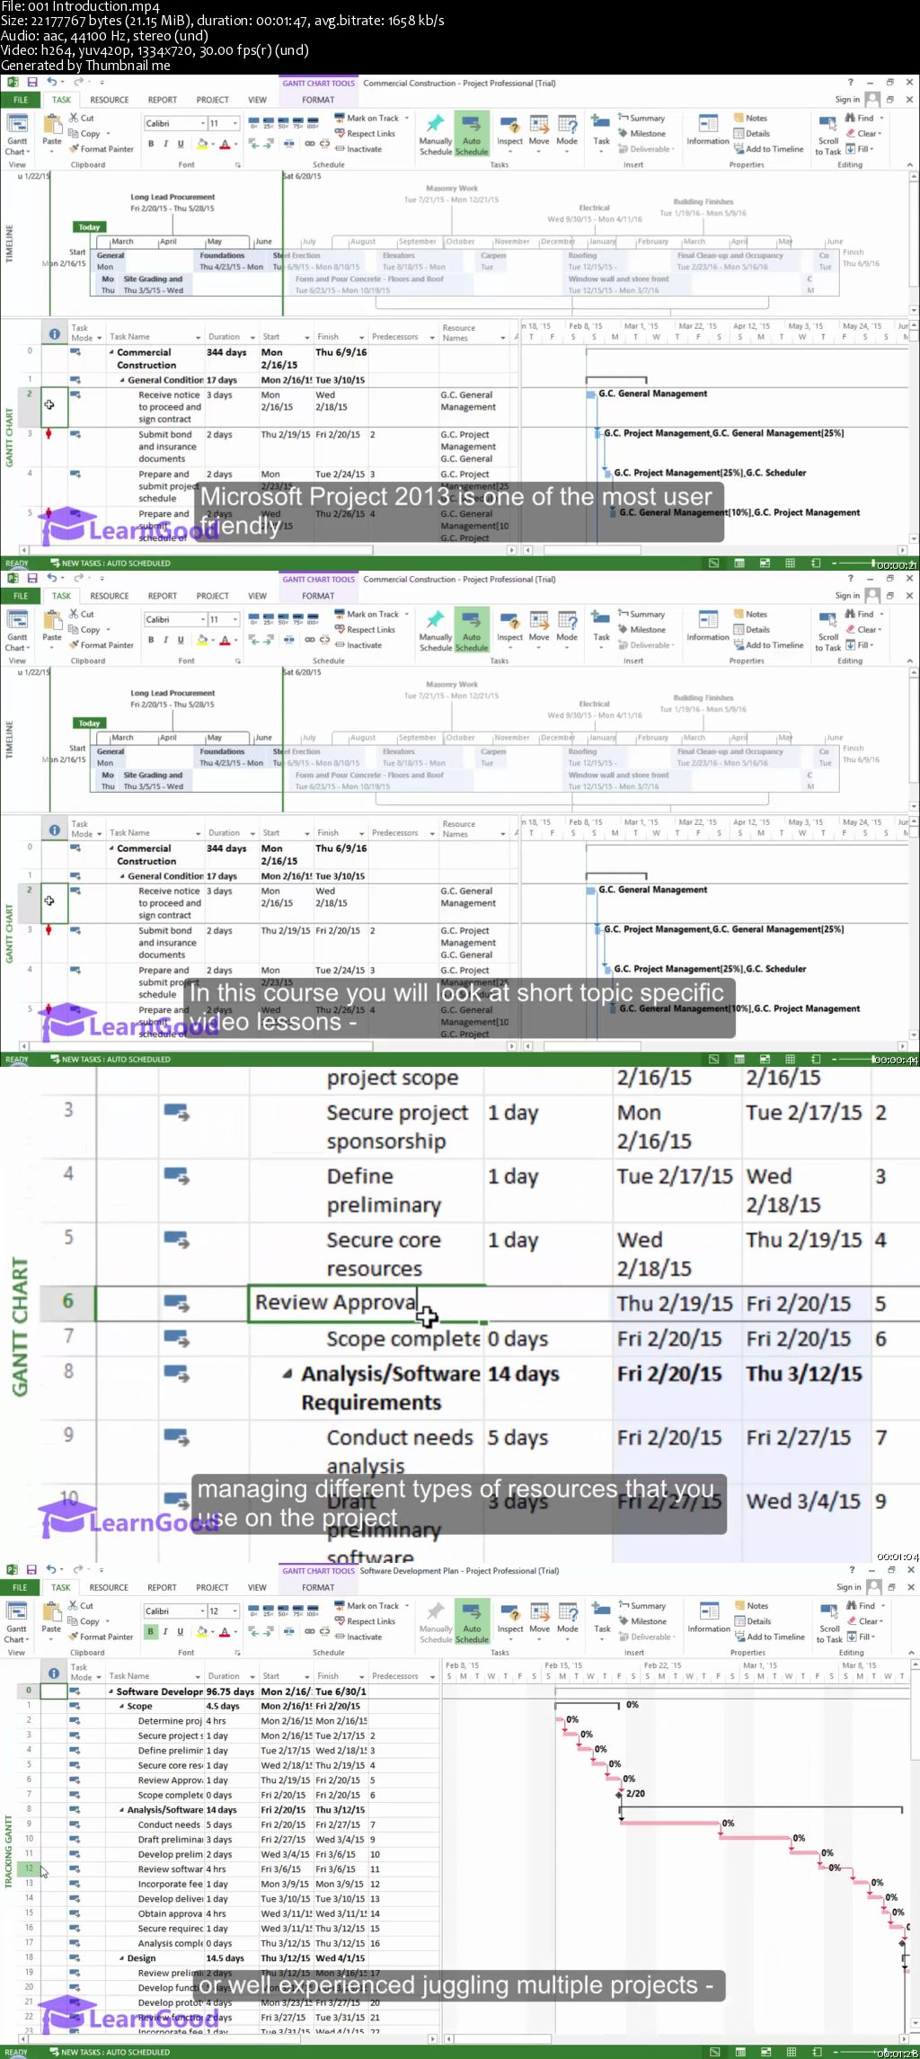This screenshot has height=2059, width=920.
Task: Click Scroll to Task in Software Development Plan window
Action: (828, 1620)
